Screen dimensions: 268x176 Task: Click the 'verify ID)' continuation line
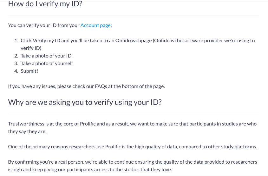[31, 48]
